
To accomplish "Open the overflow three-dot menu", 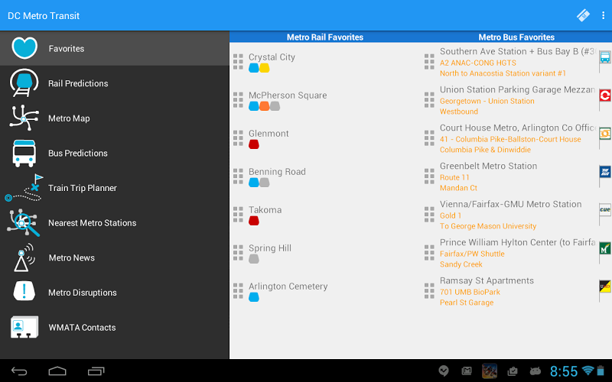I will tap(604, 15).
